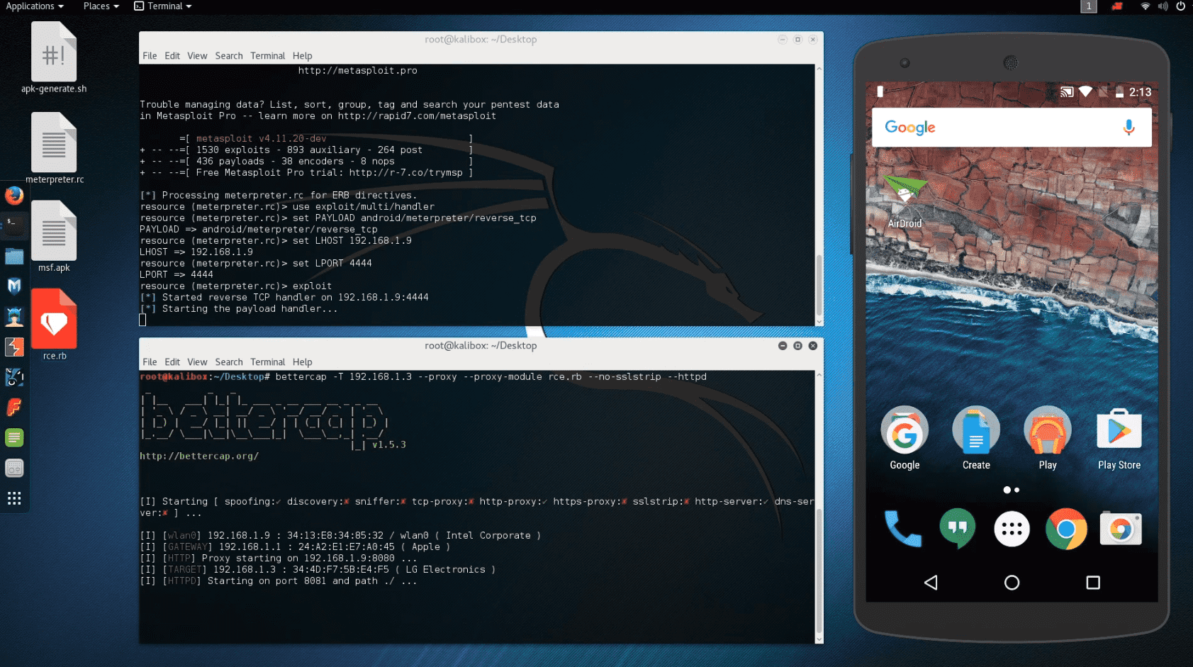
Task: Tap the Google voice search microphone
Action: tap(1128, 128)
